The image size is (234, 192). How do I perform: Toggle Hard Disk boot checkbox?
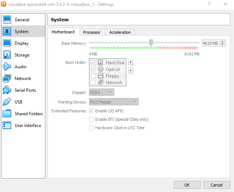[93, 62]
